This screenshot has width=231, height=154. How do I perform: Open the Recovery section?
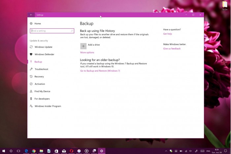click(39, 76)
